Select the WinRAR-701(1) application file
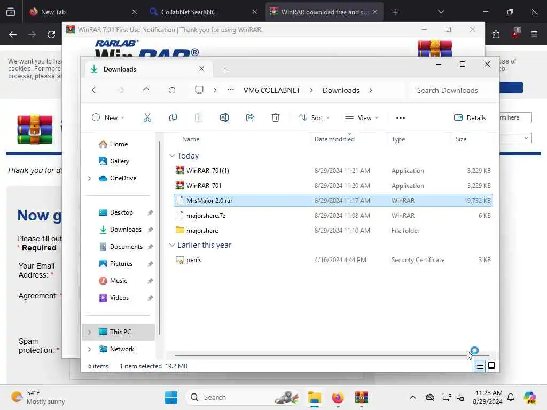Screen dimensions: 547x410 click(x=333, y=170)
